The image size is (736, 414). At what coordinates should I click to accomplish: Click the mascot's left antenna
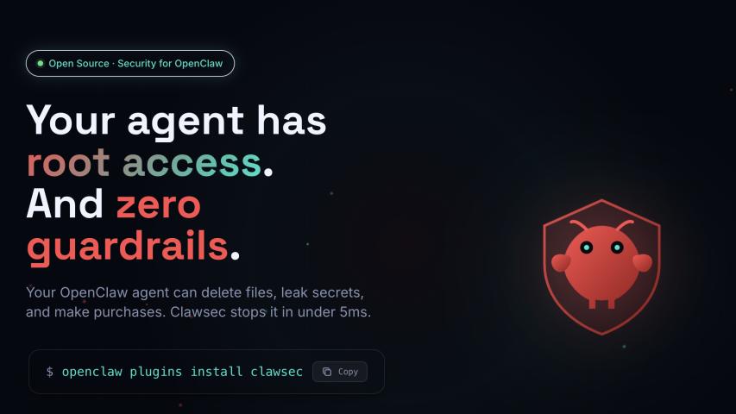(x=579, y=225)
